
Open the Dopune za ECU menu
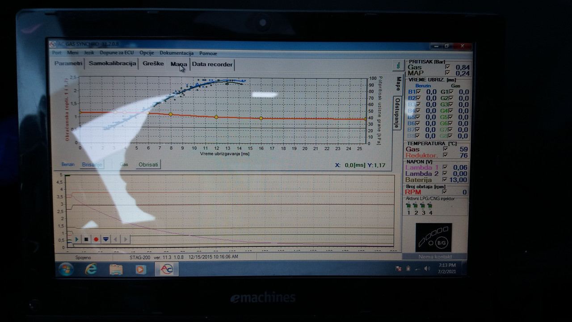(117, 53)
